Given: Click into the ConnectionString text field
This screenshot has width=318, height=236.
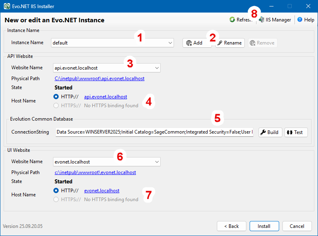Looking at the screenshot, I should click(154, 132).
